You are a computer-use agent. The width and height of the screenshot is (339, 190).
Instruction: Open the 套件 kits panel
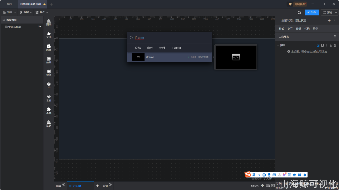(49, 98)
